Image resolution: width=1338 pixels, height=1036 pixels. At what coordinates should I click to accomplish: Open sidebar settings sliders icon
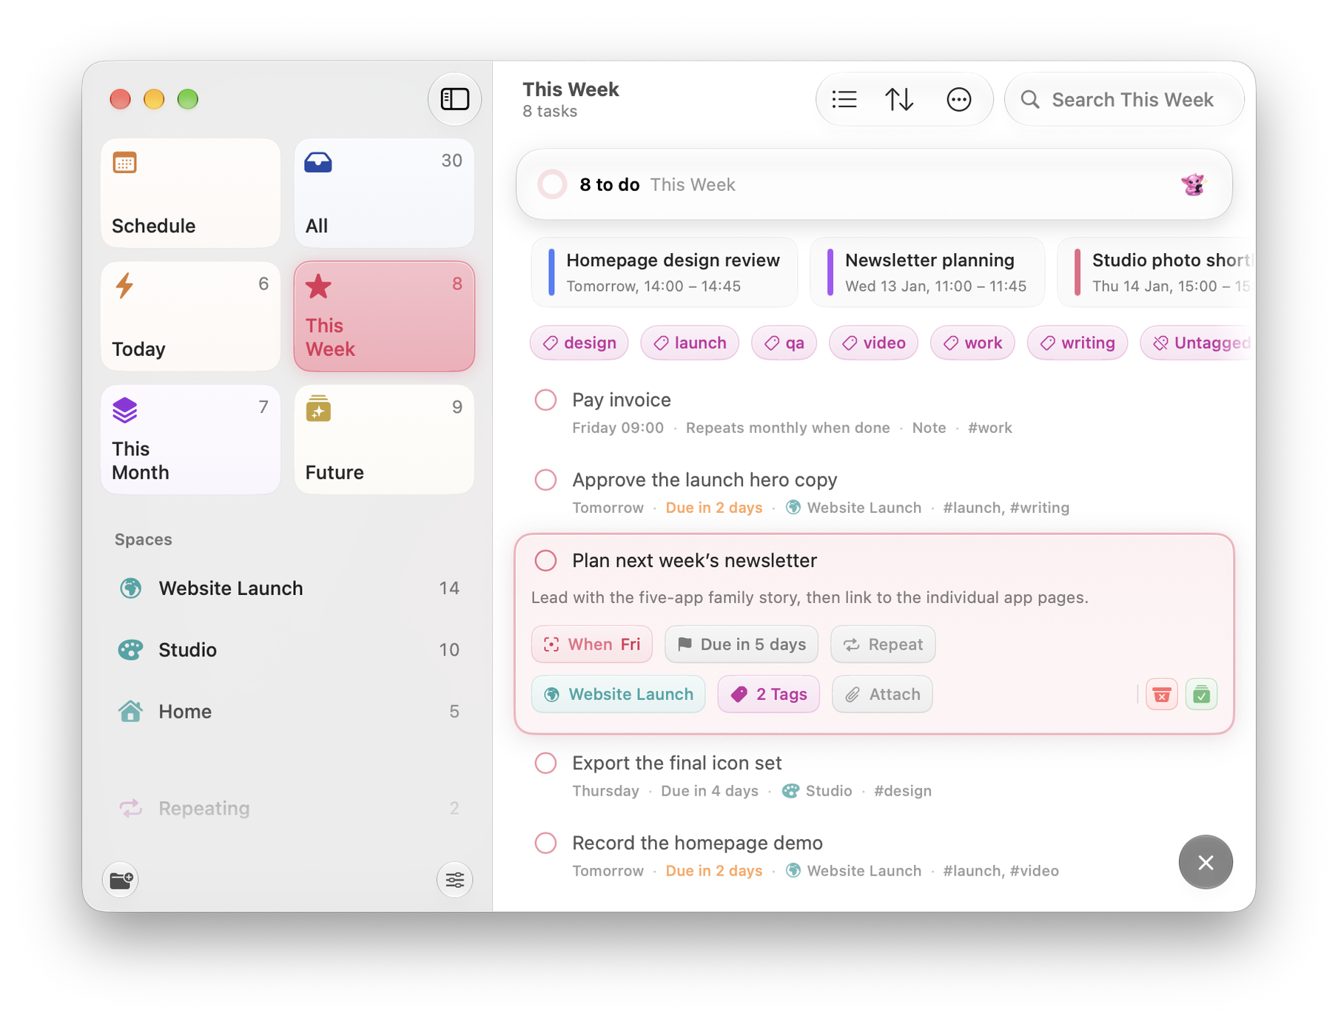[x=454, y=880]
